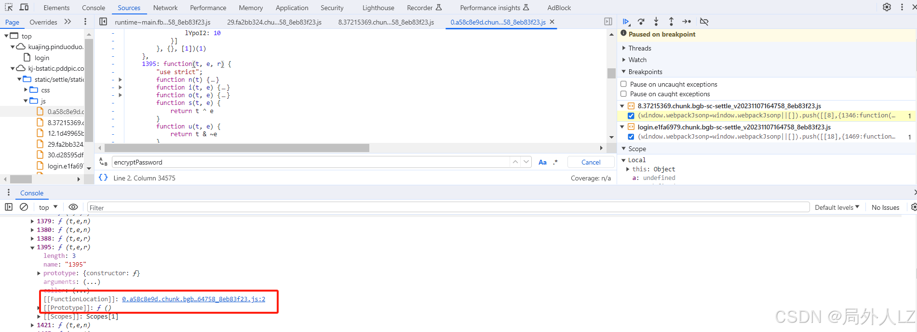Image resolution: width=917 pixels, height=332 pixels.
Task: Expand the prototype entry in console
Action: click(39, 273)
